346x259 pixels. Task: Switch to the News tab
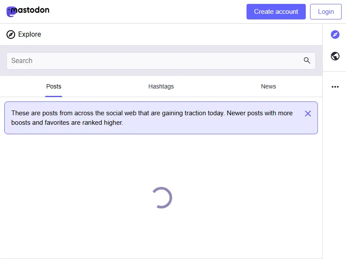(268, 87)
